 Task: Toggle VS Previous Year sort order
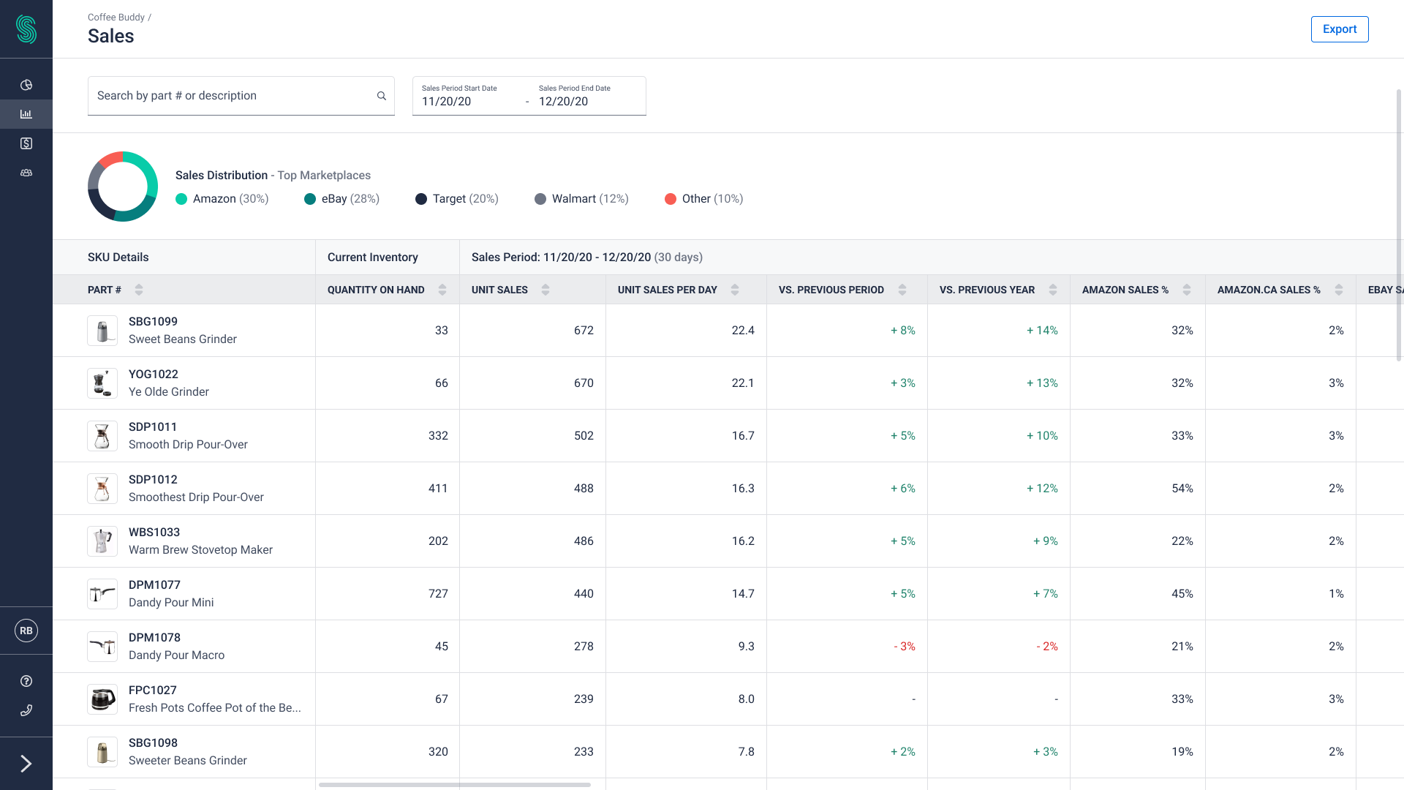(x=1051, y=290)
